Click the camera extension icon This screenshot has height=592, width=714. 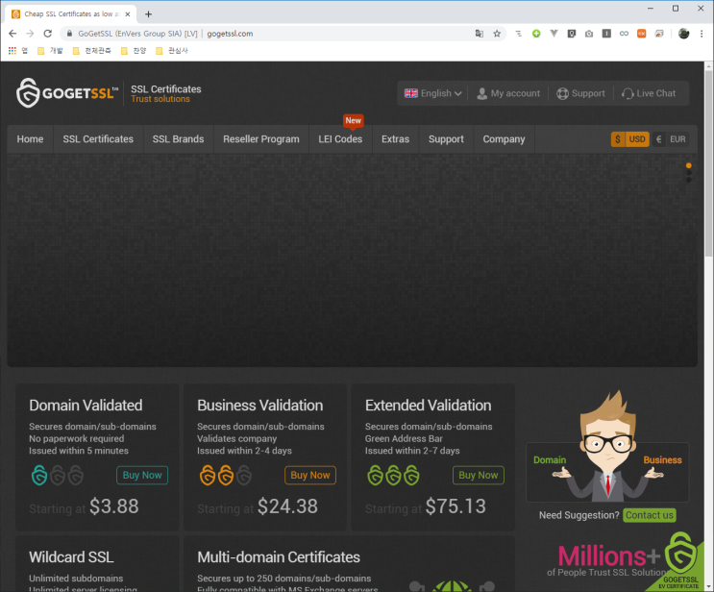click(x=589, y=34)
